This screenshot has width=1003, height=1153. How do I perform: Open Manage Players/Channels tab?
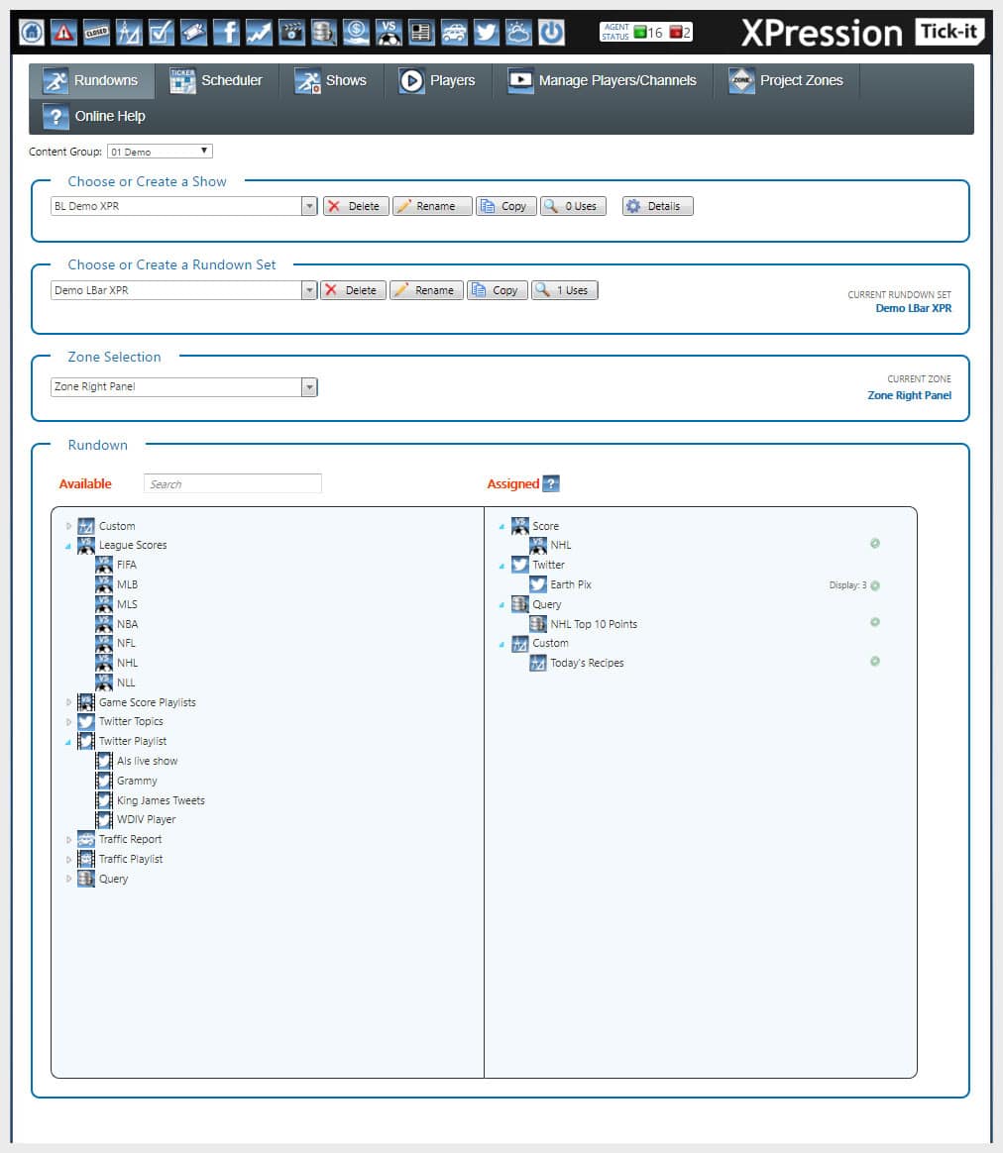pyautogui.click(x=603, y=81)
